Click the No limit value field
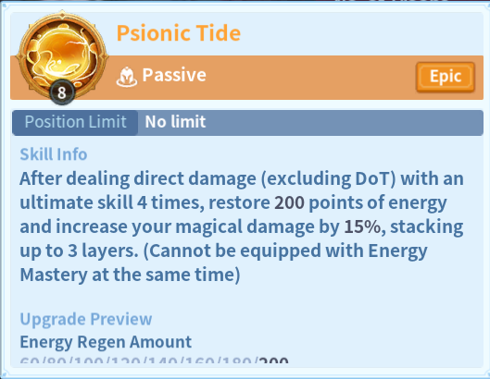The image size is (490, 379). coord(310,122)
